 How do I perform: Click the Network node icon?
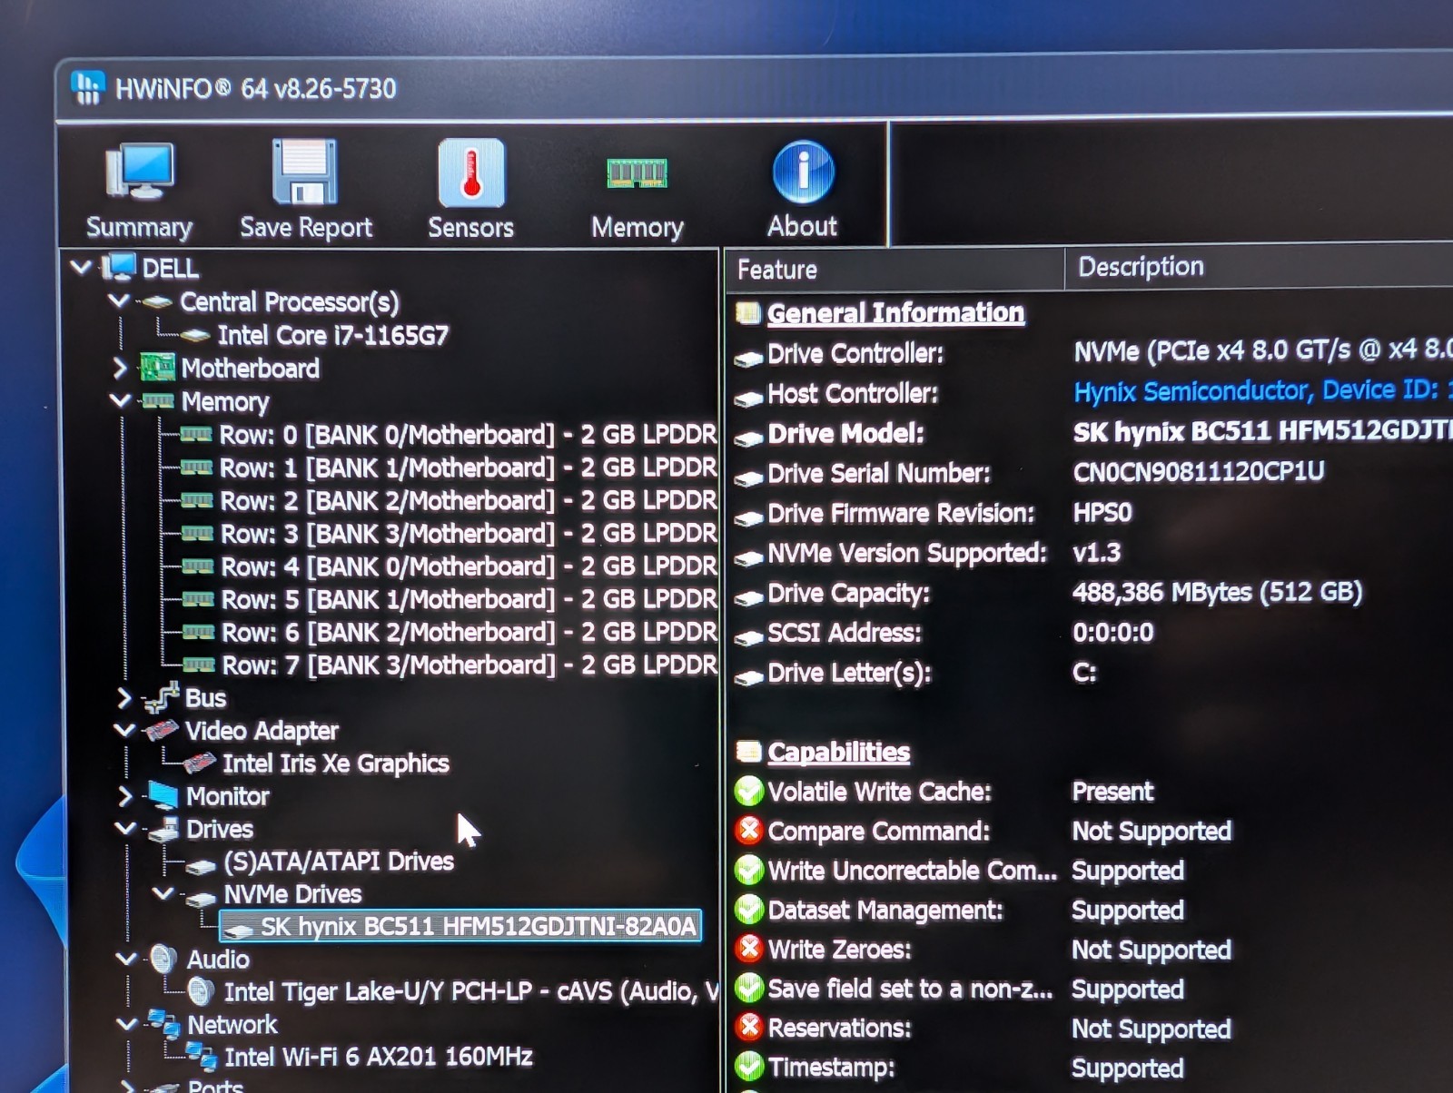(x=163, y=1023)
